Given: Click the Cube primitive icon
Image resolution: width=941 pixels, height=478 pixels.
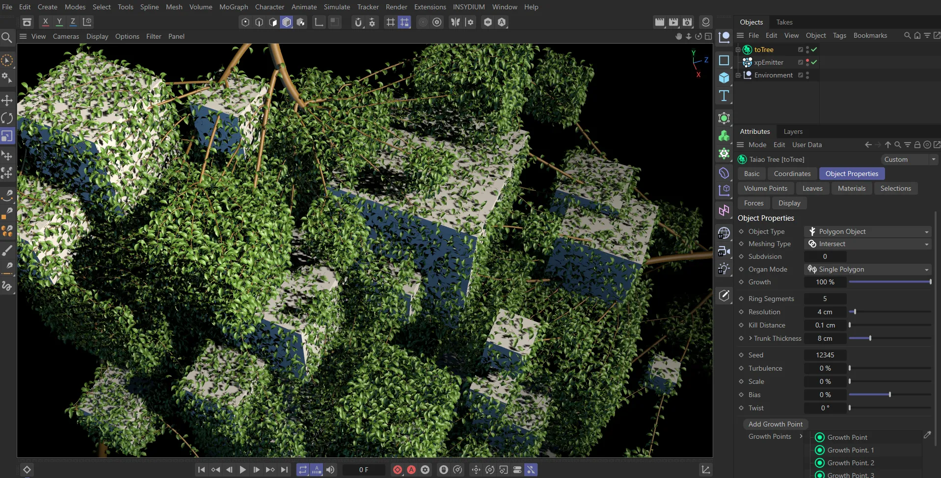Looking at the screenshot, I should pyautogui.click(x=724, y=78).
